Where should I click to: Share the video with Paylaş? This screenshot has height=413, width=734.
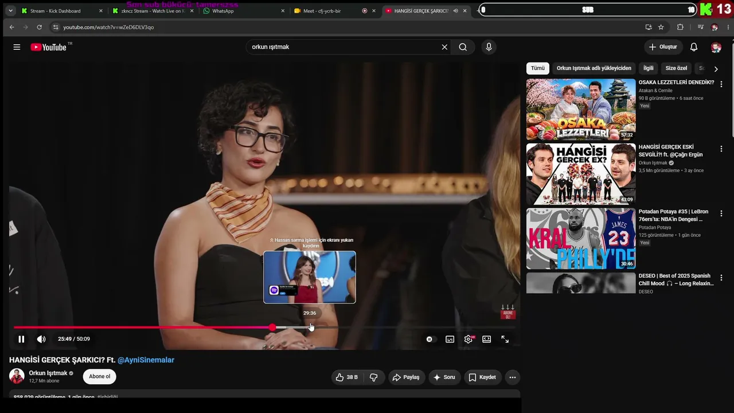[x=407, y=377]
